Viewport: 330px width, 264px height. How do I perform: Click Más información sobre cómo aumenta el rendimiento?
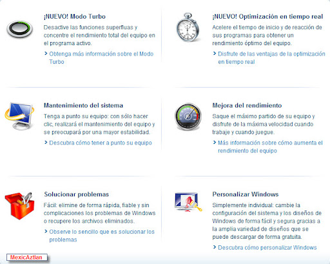point(270,147)
